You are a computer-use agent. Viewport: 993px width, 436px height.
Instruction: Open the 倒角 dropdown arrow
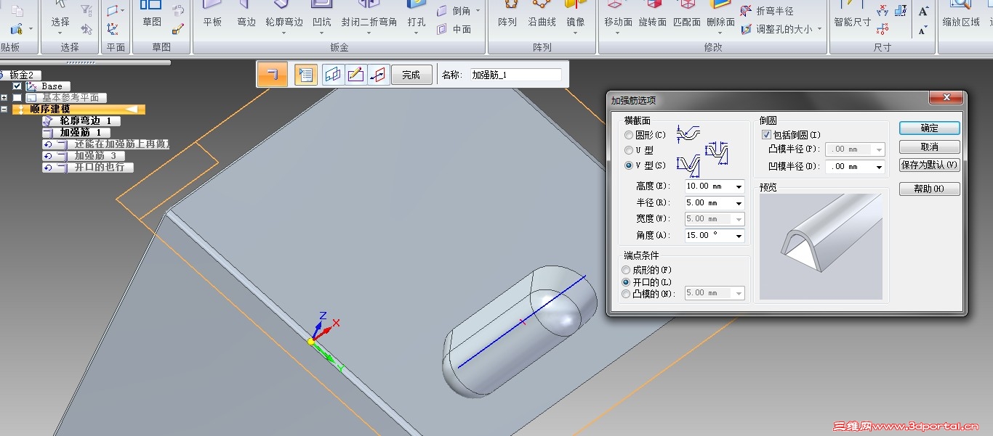pyautogui.click(x=477, y=11)
